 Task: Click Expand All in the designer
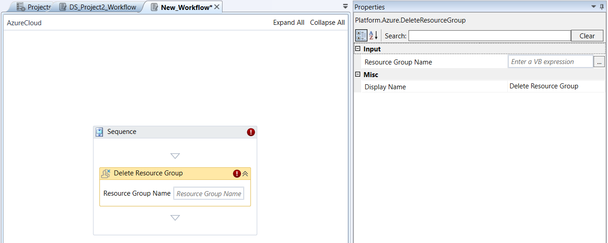289,23
